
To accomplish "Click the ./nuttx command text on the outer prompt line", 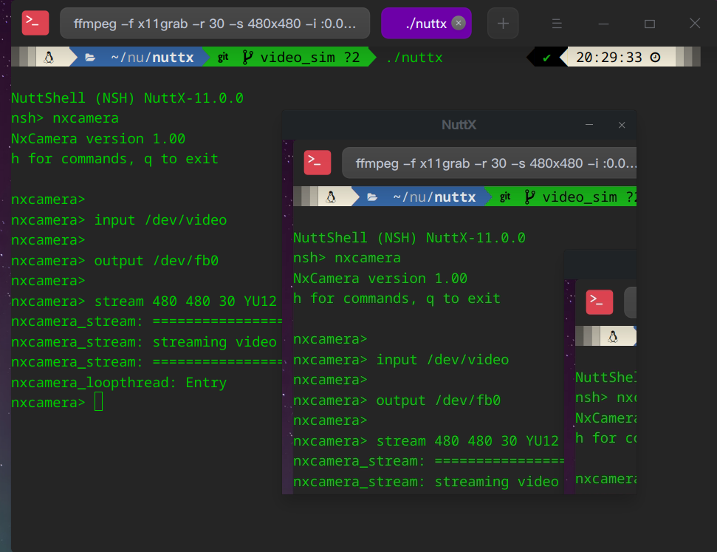I will (x=415, y=57).
